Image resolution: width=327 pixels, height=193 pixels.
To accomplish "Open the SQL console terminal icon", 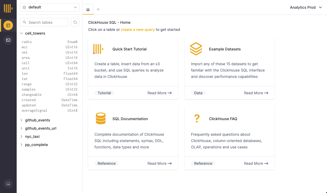I will (x=8, y=40).
